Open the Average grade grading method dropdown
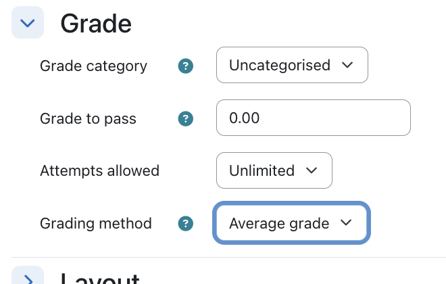Viewport: 446px width, 284px height. point(291,223)
